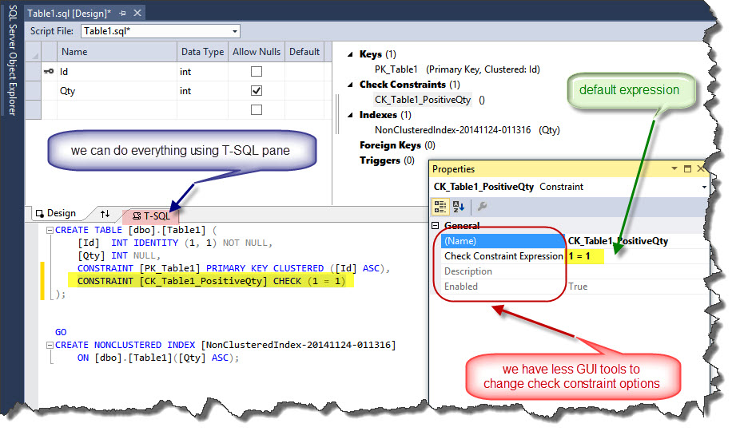Click the Name column header

click(117, 52)
